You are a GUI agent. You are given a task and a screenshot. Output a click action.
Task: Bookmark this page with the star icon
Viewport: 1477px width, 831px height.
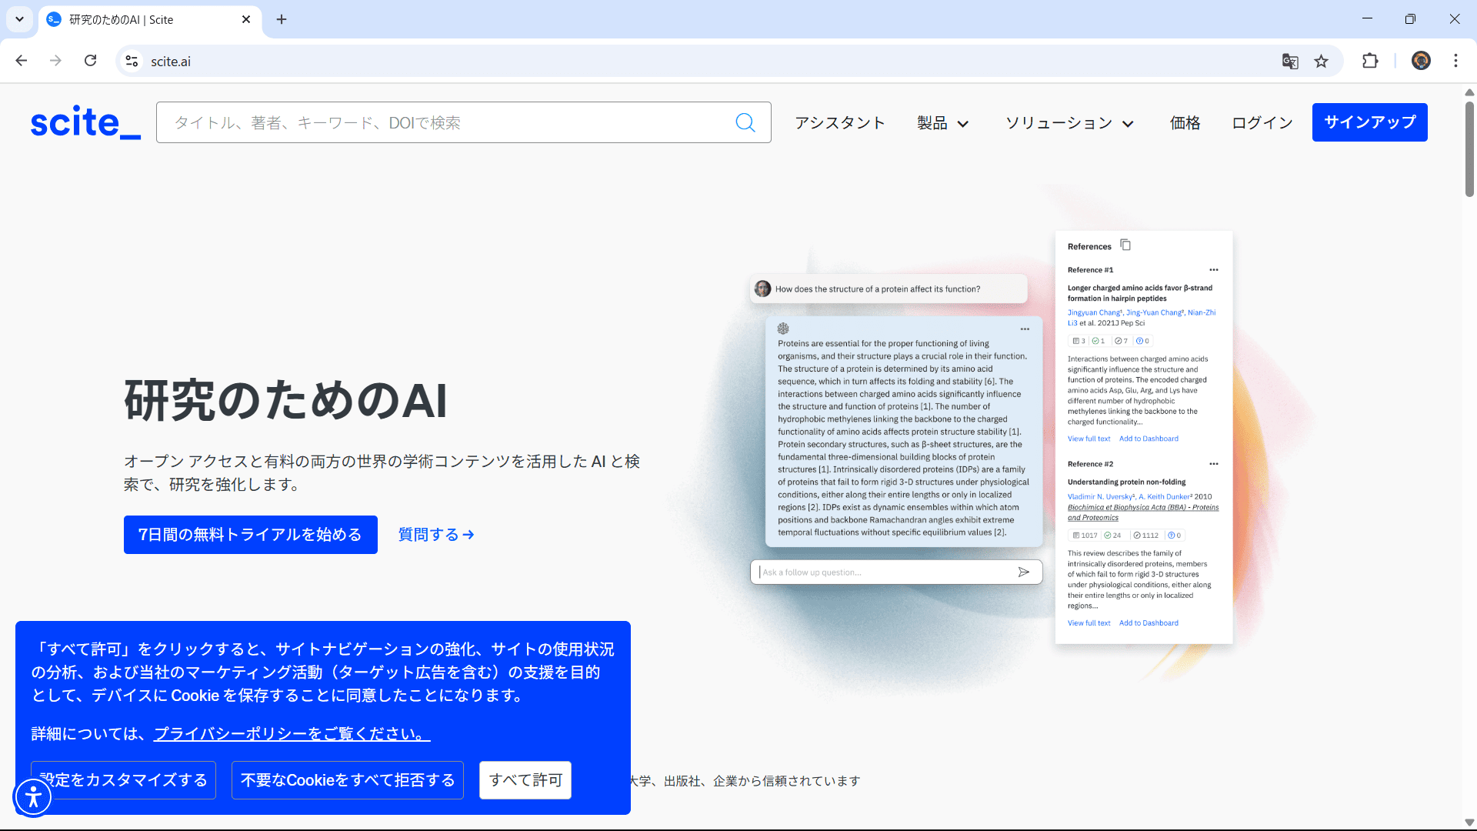click(1321, 62)
